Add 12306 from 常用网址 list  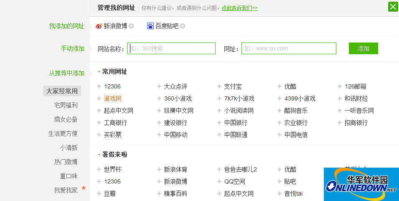pos(112,86)
